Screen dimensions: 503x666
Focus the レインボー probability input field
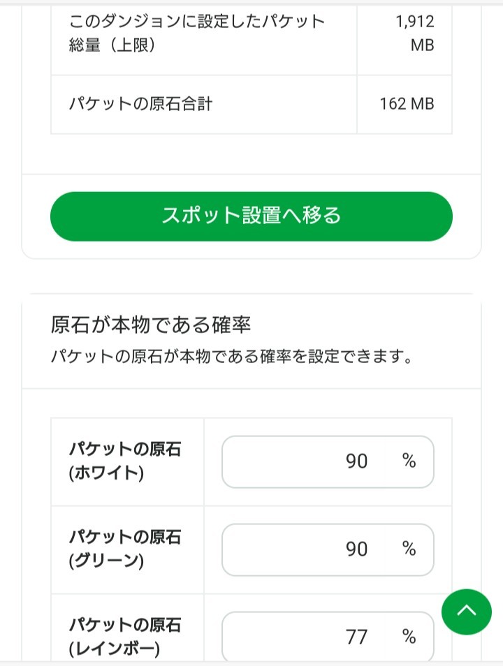point(307,637)
